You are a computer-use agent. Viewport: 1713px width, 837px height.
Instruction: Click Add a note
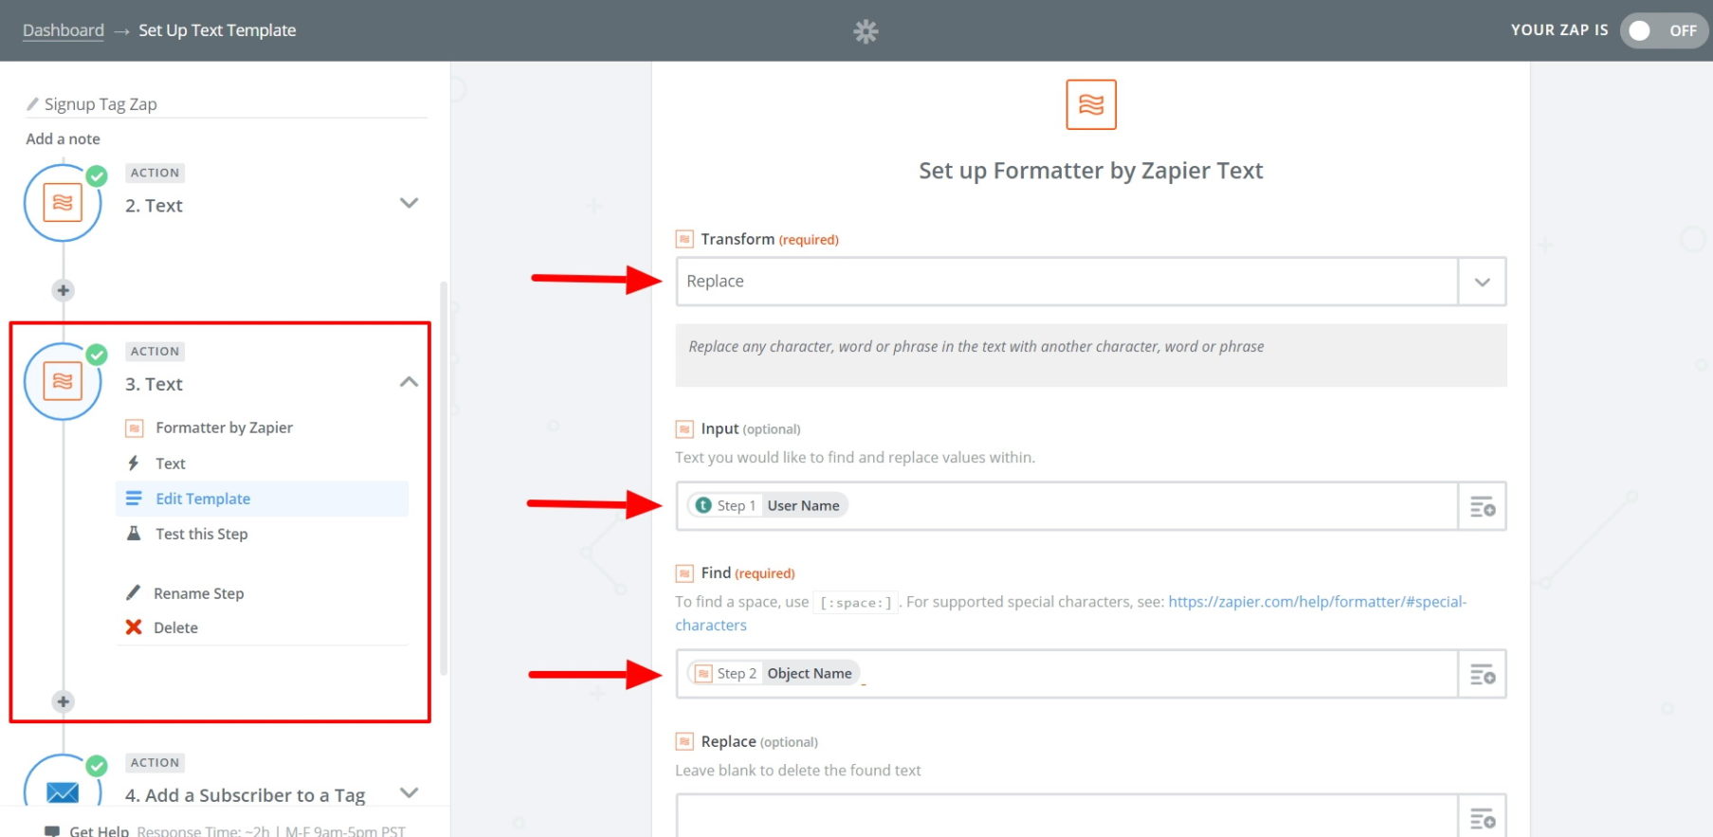[x=63, y=138]
